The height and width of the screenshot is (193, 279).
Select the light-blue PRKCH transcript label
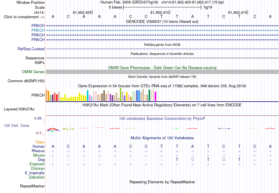pyautogui.click(x=38, y=30)
